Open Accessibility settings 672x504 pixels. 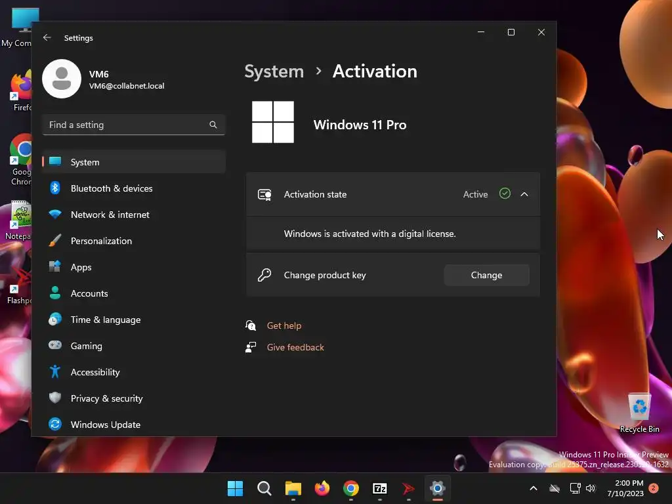coord(134,372)
